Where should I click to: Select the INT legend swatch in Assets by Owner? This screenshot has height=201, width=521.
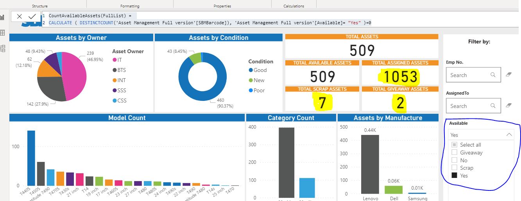tap(115, 80)
